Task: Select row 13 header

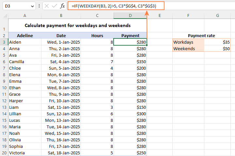Action: pyautogui.click(x=4, y=107)
